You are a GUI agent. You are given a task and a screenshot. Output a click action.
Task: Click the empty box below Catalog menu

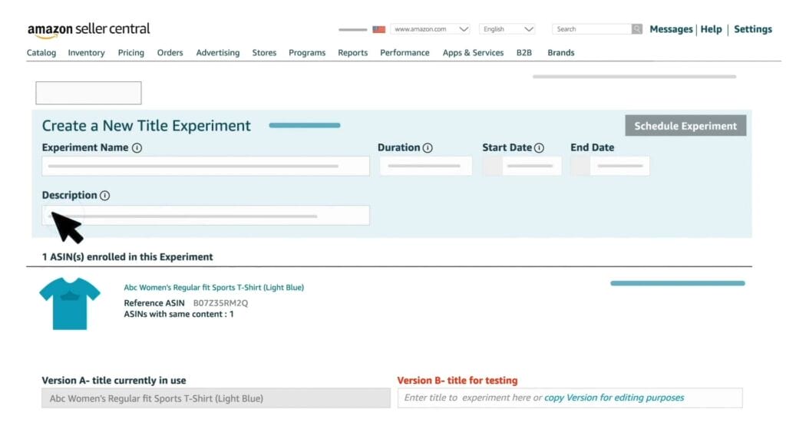[x=88, y=93]
